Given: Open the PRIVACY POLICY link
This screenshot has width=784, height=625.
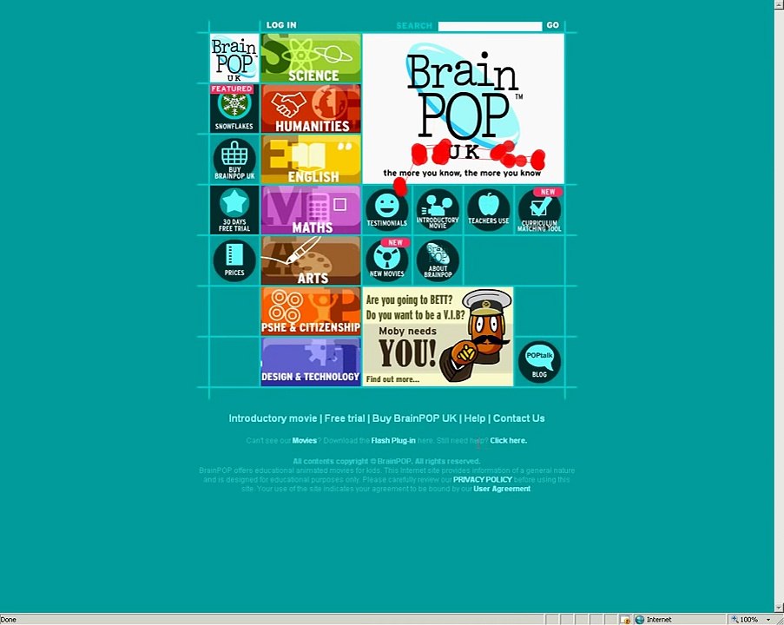Looking at the screenshot, I should [483, 479].
